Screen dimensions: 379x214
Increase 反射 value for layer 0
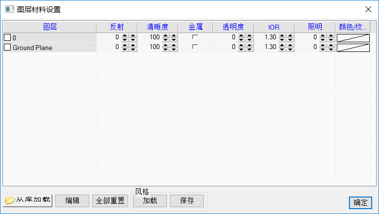(x=125, y=35)
